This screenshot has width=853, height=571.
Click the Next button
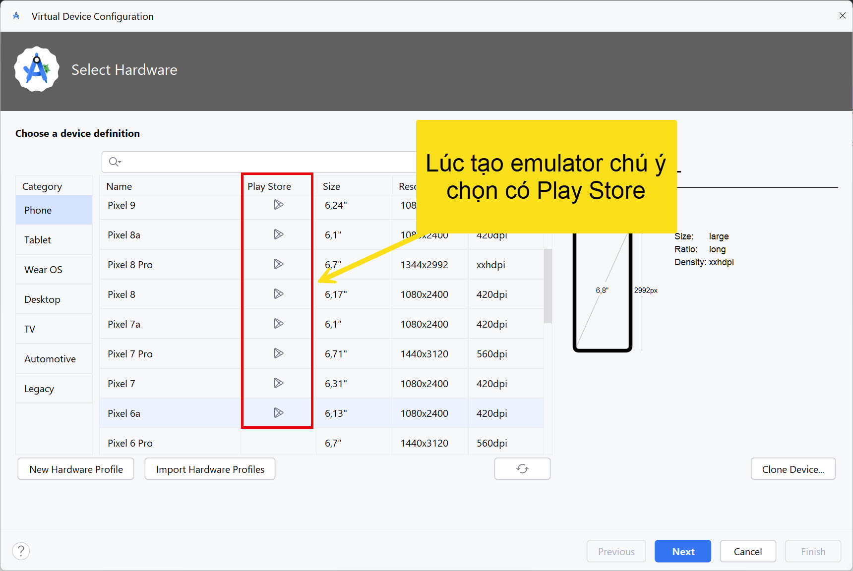click(x=683, y=551)
